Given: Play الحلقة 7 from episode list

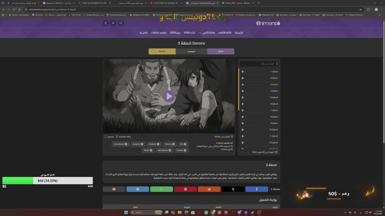Looking at the screenshot, I should click(260, 110).
